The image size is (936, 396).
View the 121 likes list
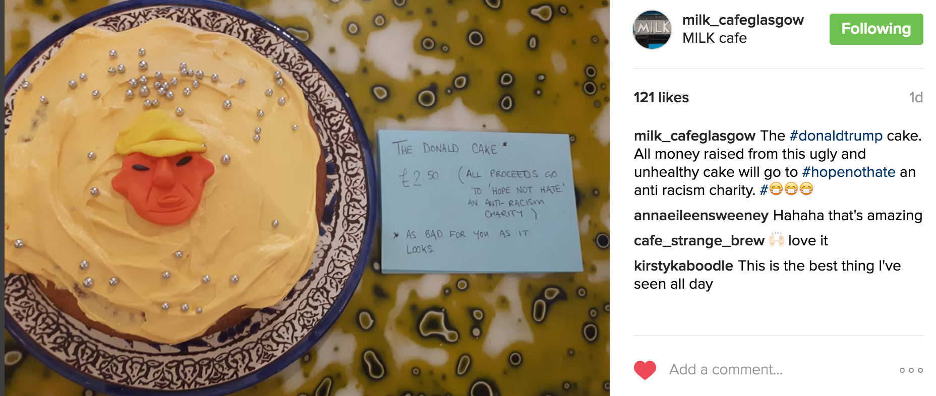[x=661, y=98]
